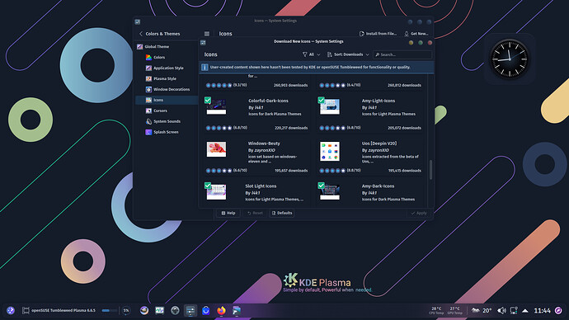
Task: Open the app right of Firefox
Action: 237,311
